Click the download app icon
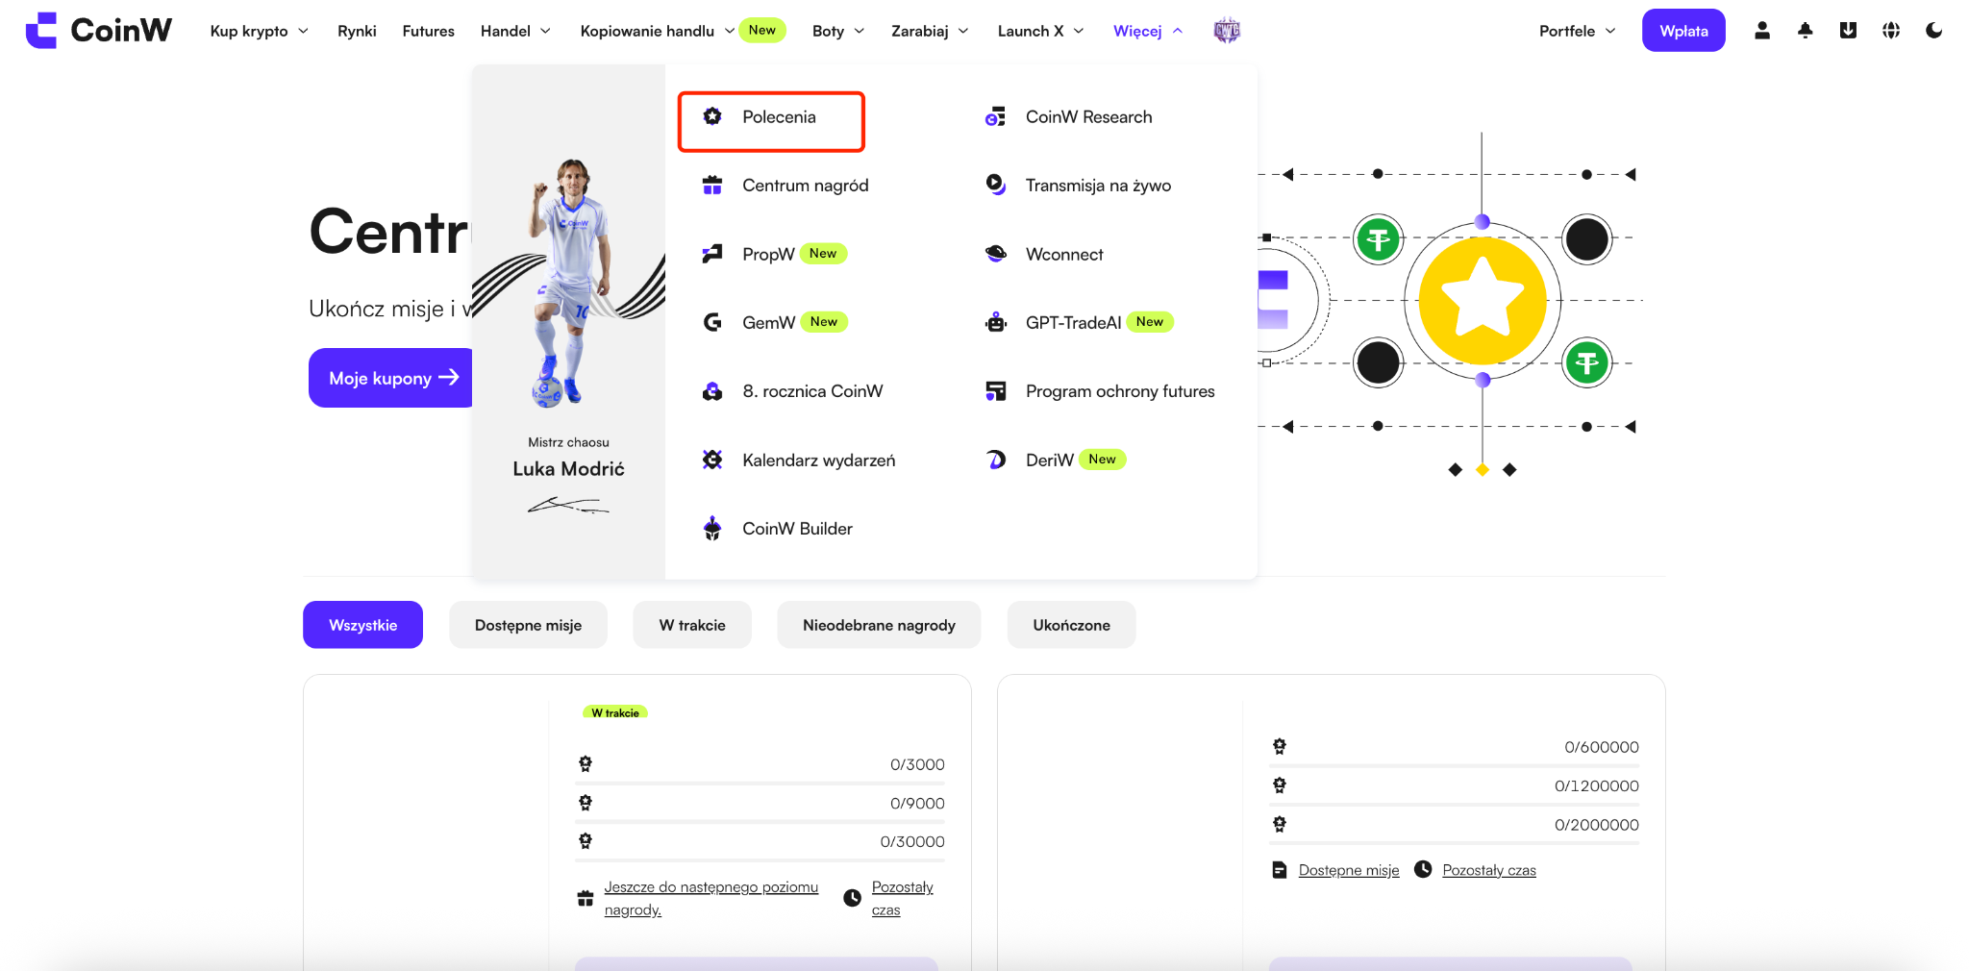1969x971 pixels. (x=1848, y=31)
